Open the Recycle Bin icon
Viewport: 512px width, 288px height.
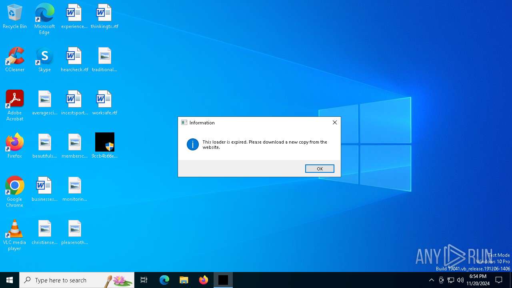pos(15,17)
